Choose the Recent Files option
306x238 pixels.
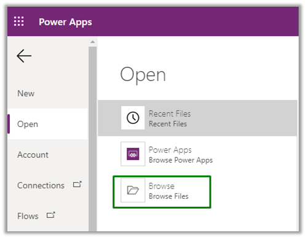pyautogui.click(x=197, y=118)
